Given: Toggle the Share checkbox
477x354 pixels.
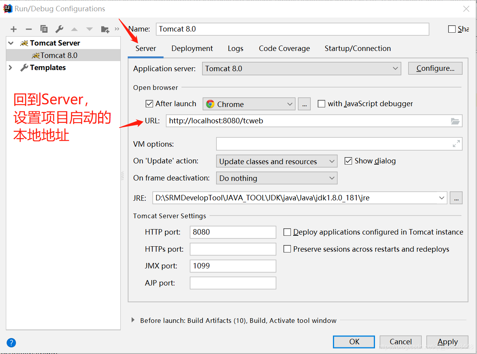Looking at the screenshot, I should click(x=452, y=29).
